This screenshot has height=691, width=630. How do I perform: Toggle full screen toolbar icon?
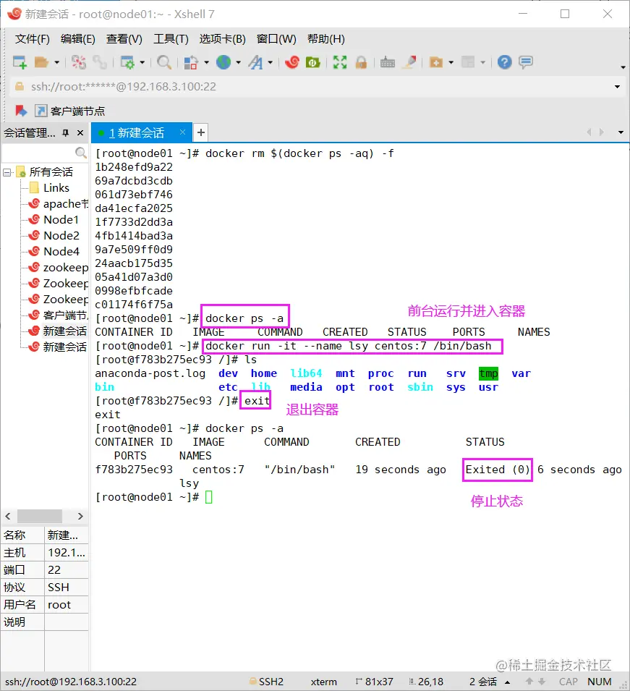point(340,62)
